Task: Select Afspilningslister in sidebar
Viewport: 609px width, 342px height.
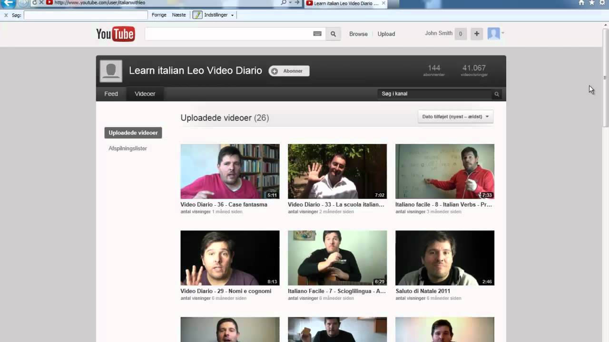Action: click(128, 149)
